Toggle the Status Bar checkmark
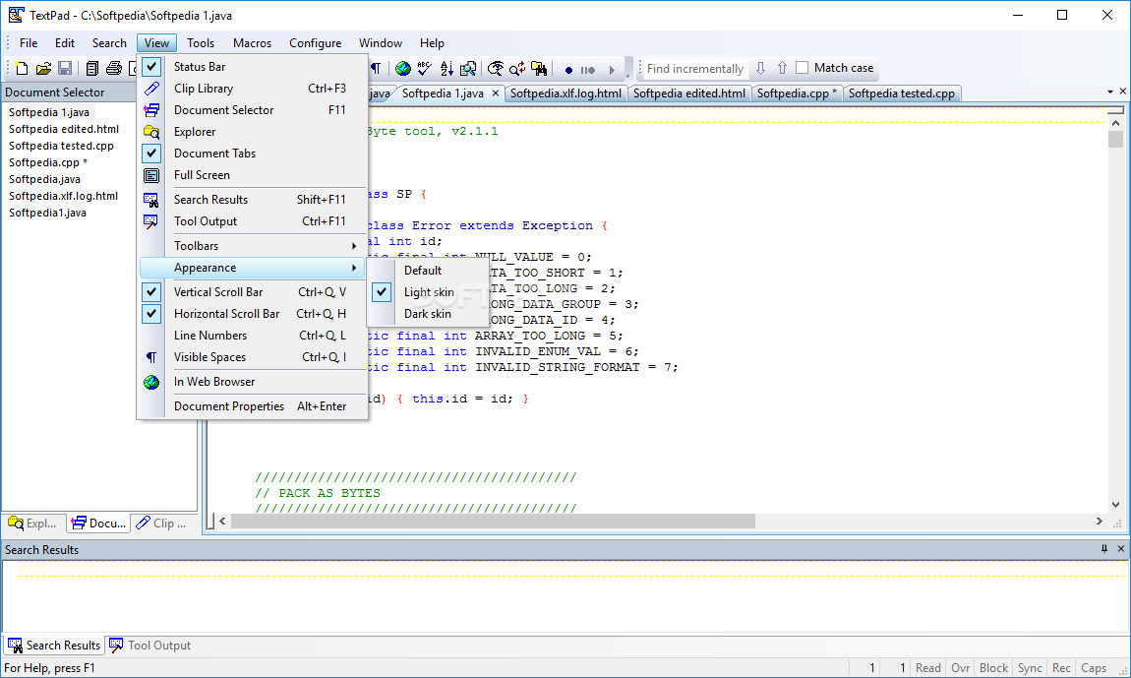Image resolution: width=1131 pixels, height=678 pixels. click(x=151, y=67)
